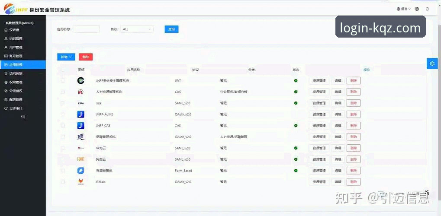
Task: Tick the checkbox for 招聘管理系统 row
Action: pyautogui.click(x=63, y=137)
